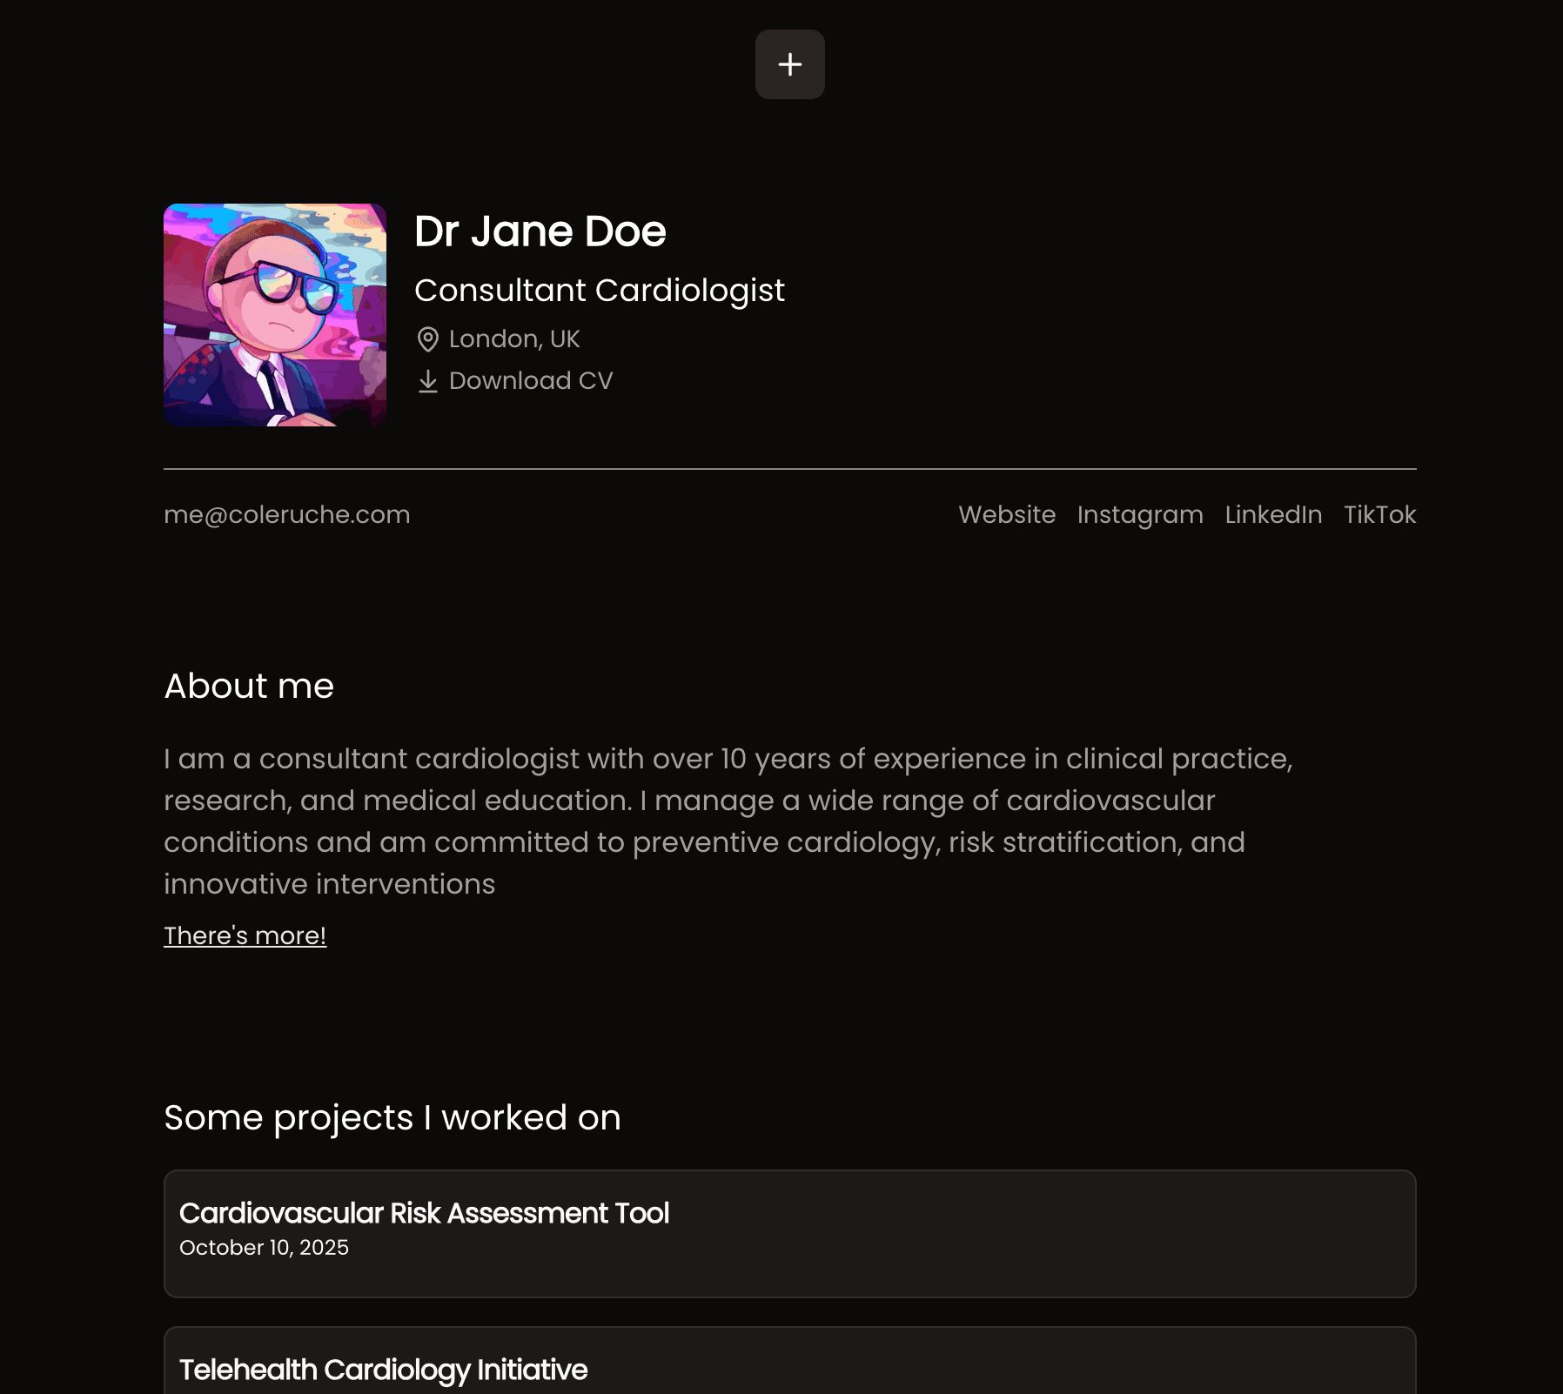Click the About me section heading
The image size is (1563, 1394).
point(249,686)
